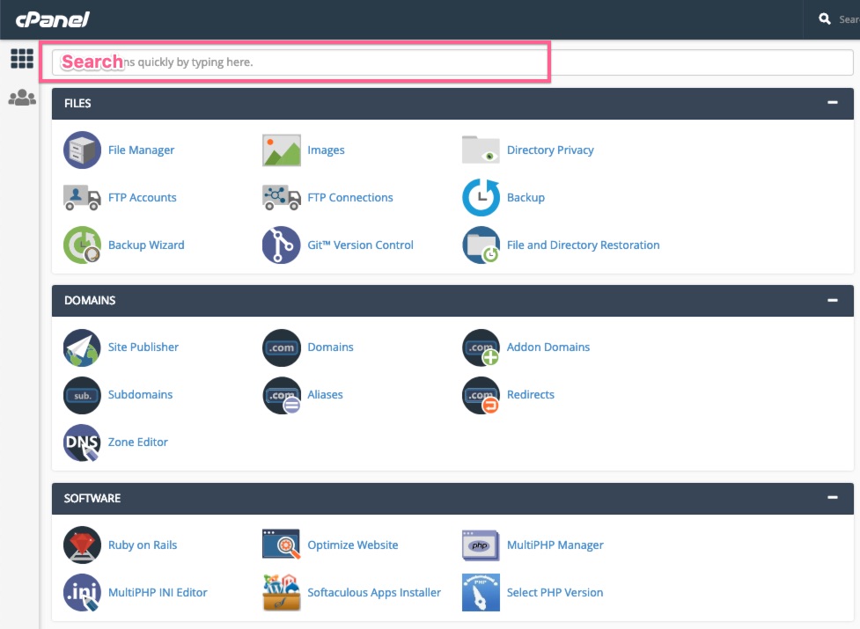Click the Backup link

[526, 198]
